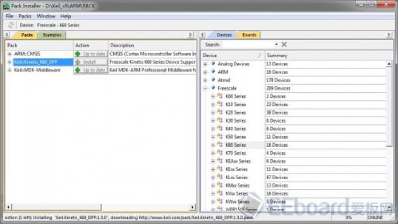Screen dimensions: 398x224
Task: Click the refresh packs toolbar icon
Action: 11,25
